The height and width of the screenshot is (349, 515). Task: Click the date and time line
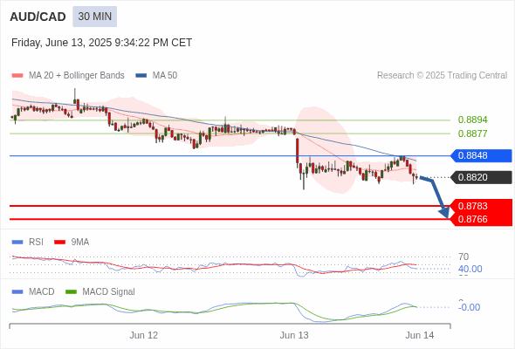click(x=101, y=43)
